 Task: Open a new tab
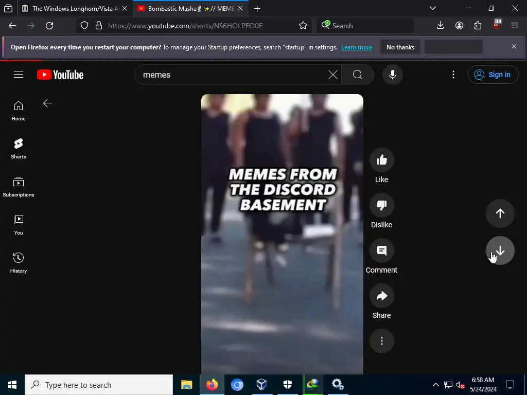pos(257,8)
